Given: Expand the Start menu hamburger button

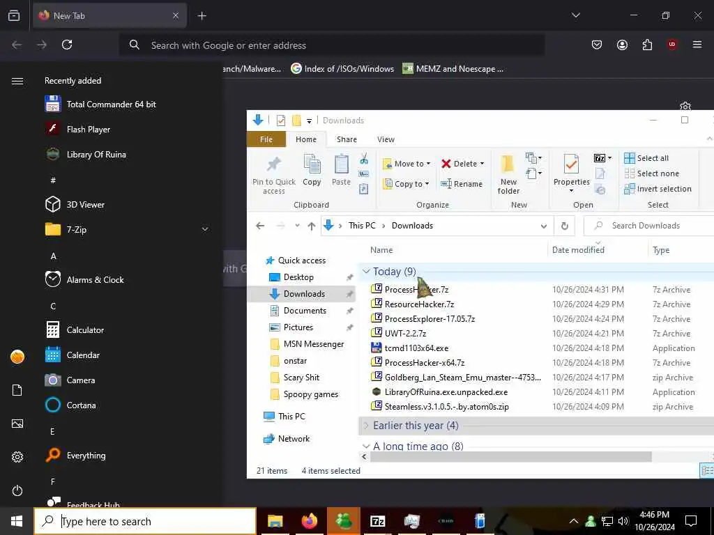Looking at the screenshot, I should pos(17,81).
